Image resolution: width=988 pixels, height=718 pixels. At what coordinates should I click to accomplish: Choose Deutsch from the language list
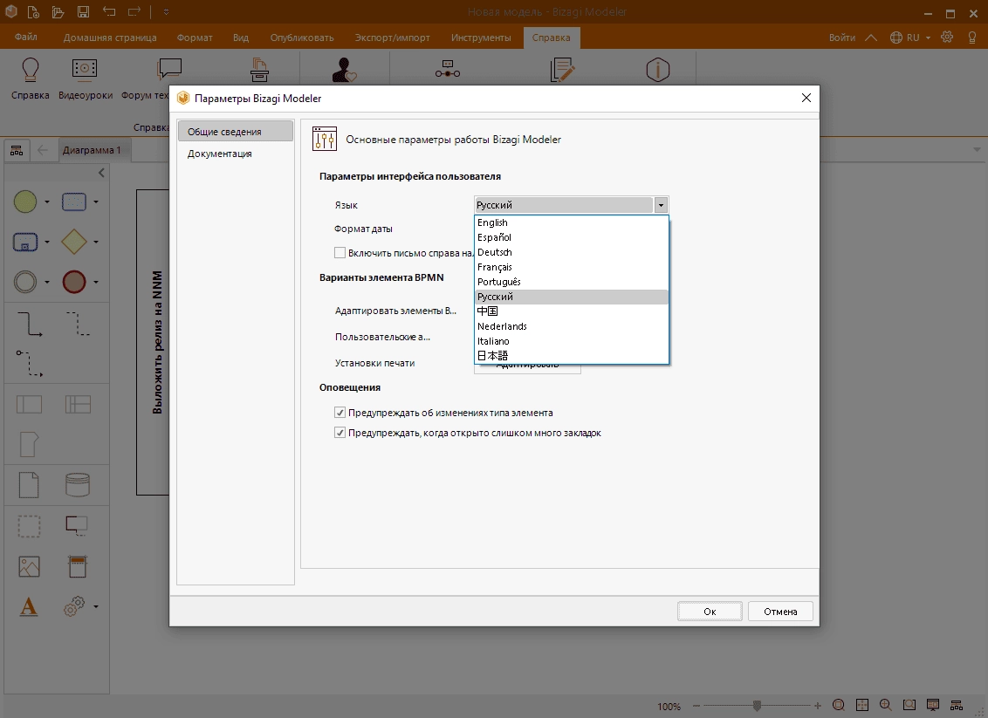pos(572,252)
